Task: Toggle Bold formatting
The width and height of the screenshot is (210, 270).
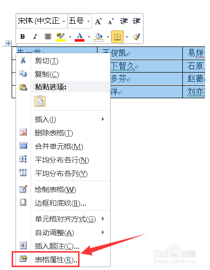Action: click(22, 36)
